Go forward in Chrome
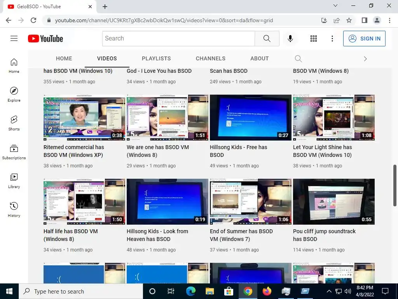Viewport: 398px width, 299px height. tap(21, 20)
